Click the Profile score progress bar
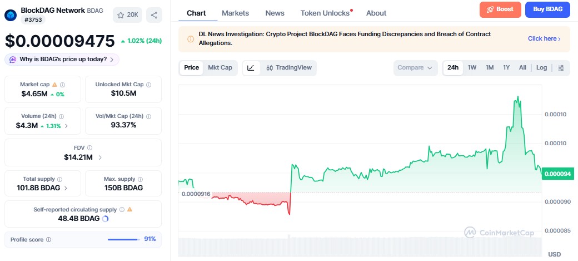Screen dimensions: 578x261 pos(124,240)
